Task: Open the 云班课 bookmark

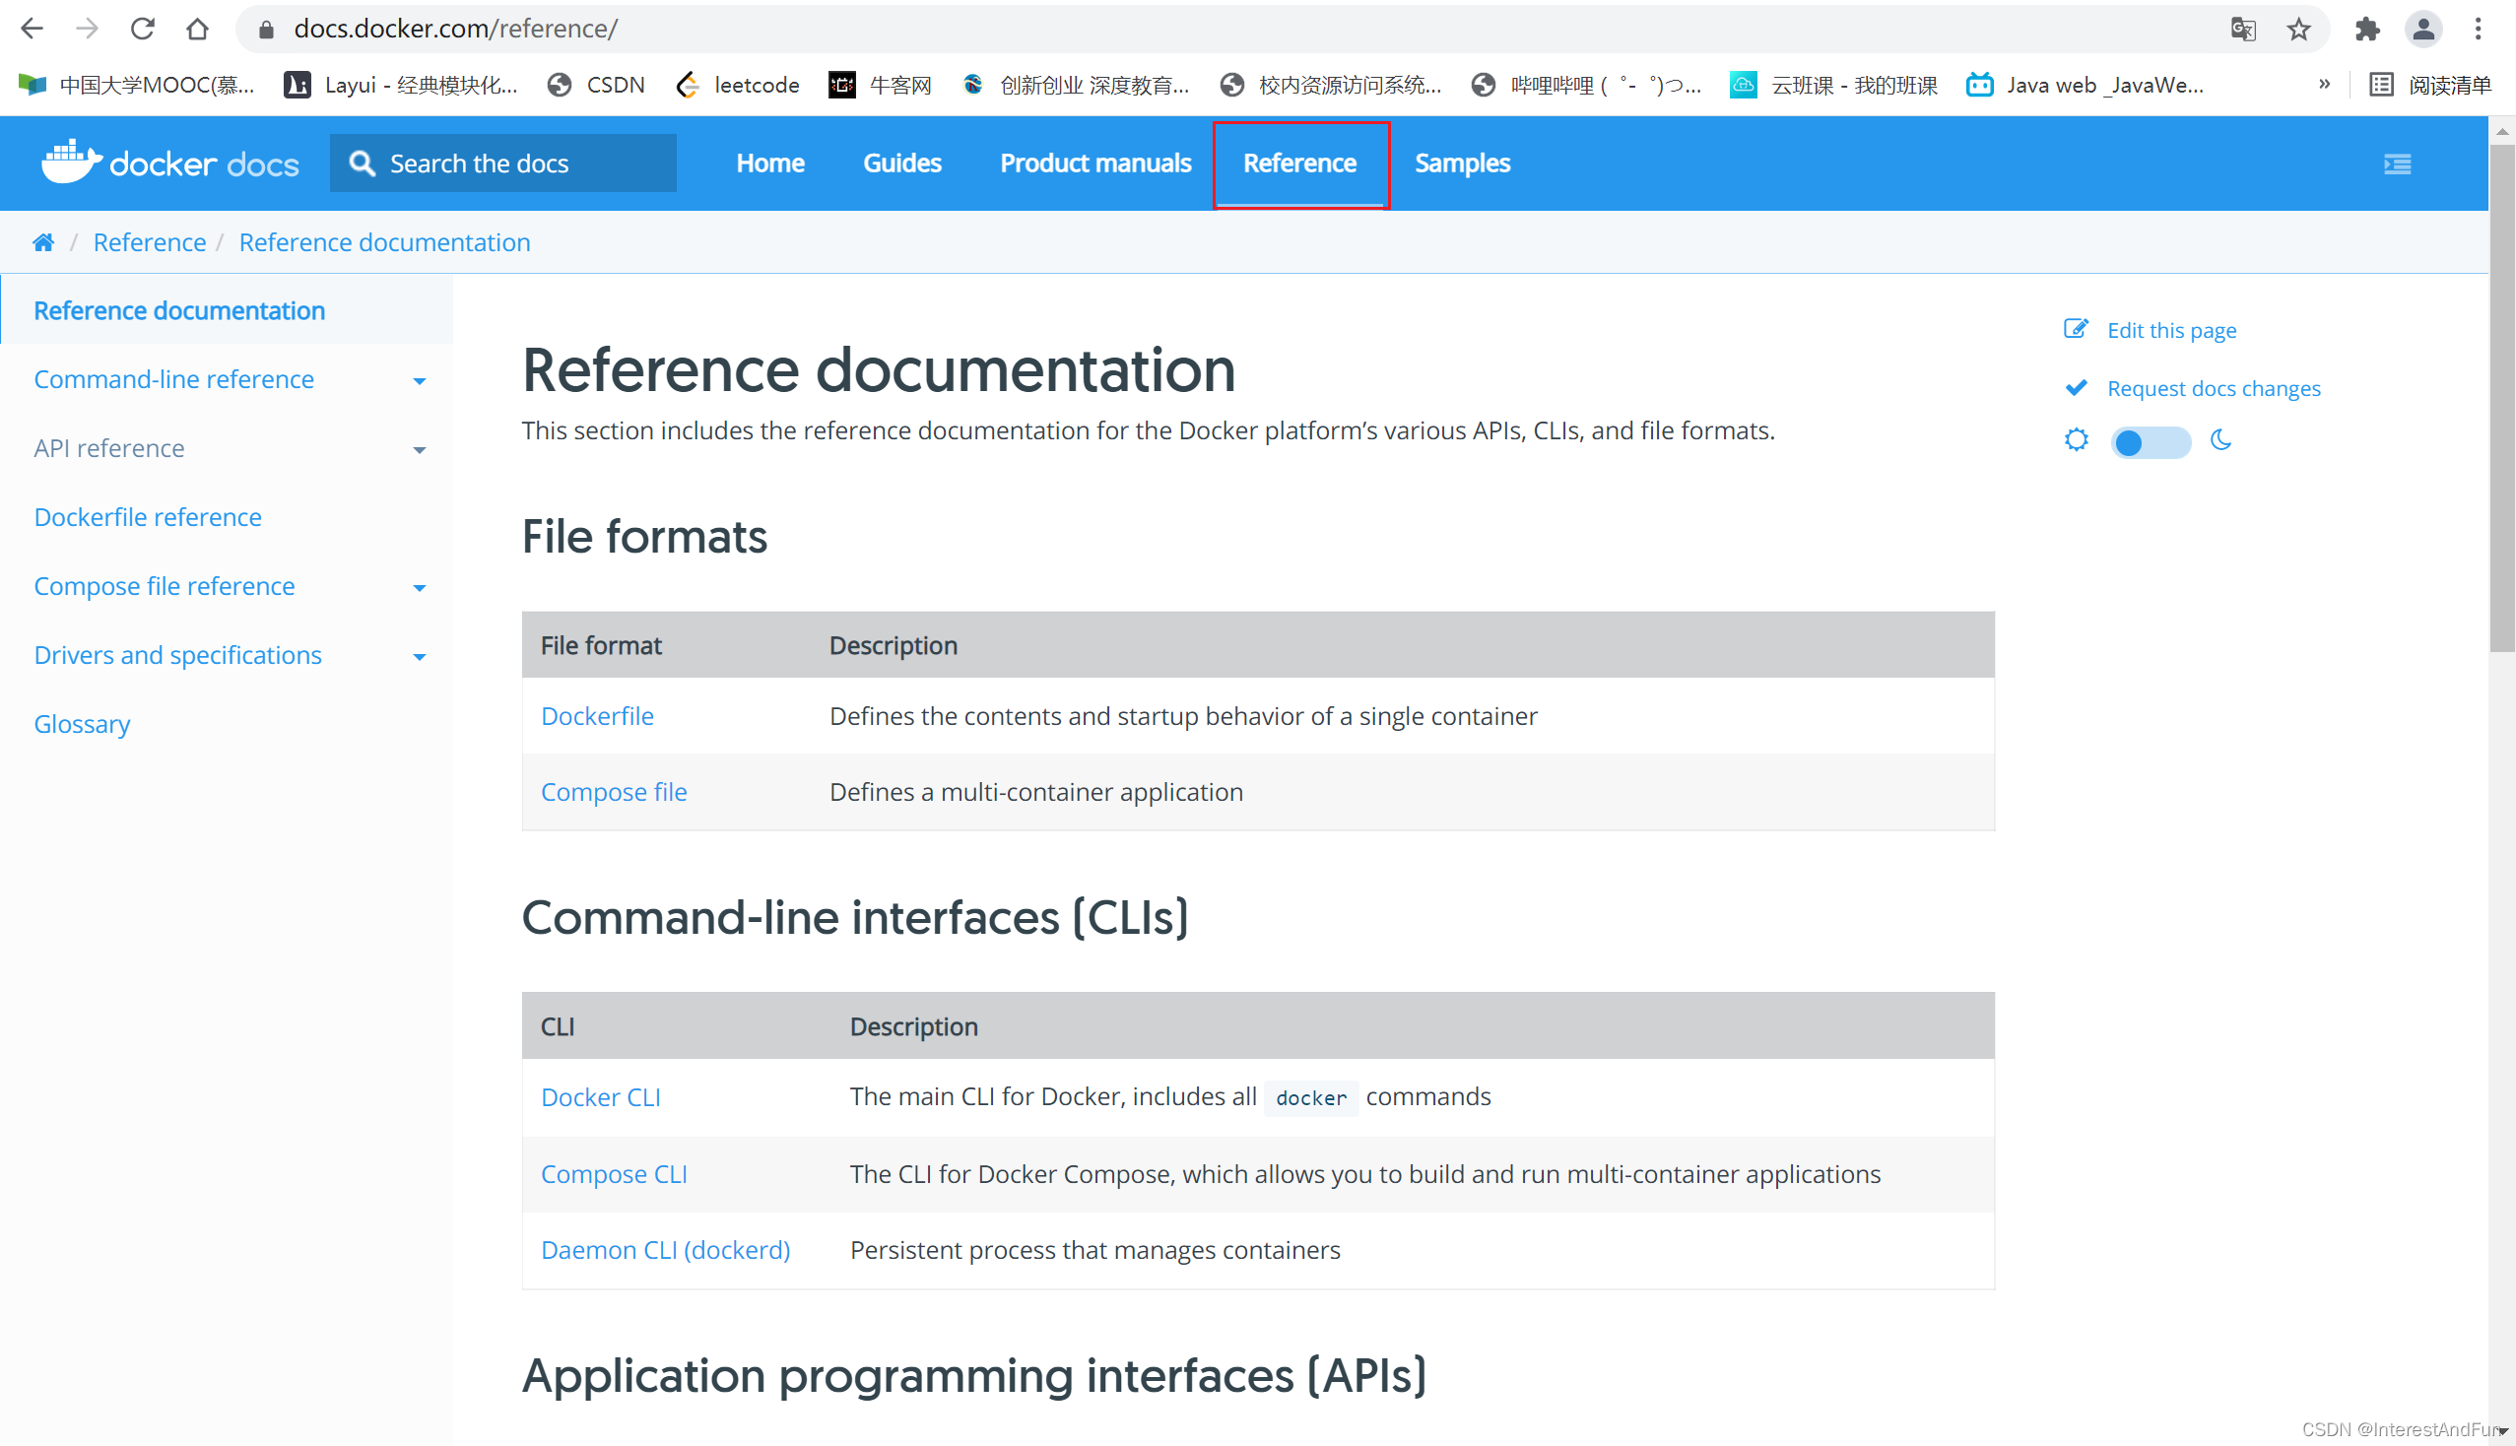Action: point(1833,86)
